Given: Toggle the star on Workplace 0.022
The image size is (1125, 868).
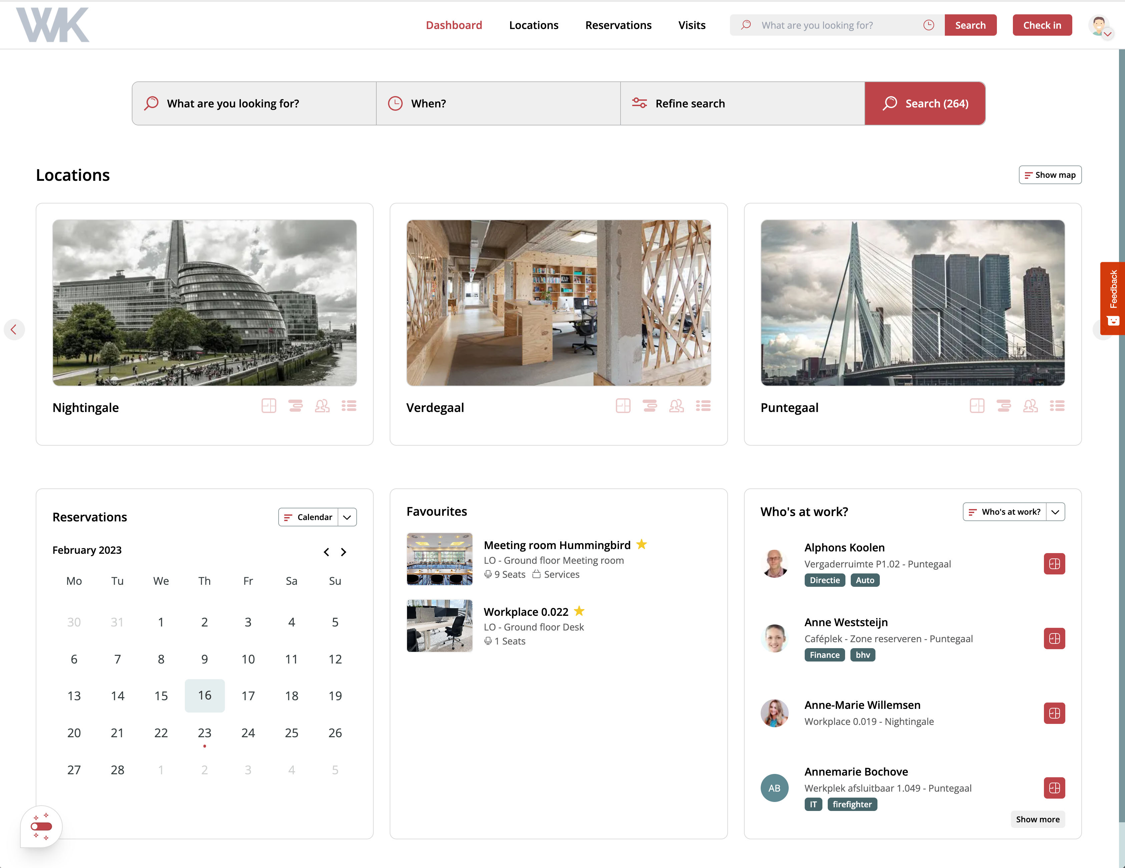Looking at the screenshot, I should 579,611.
